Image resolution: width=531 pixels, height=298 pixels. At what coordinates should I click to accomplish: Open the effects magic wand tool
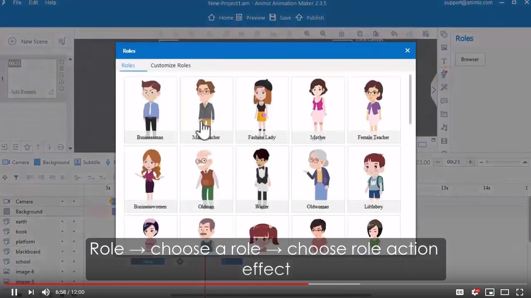coord(444,87)
